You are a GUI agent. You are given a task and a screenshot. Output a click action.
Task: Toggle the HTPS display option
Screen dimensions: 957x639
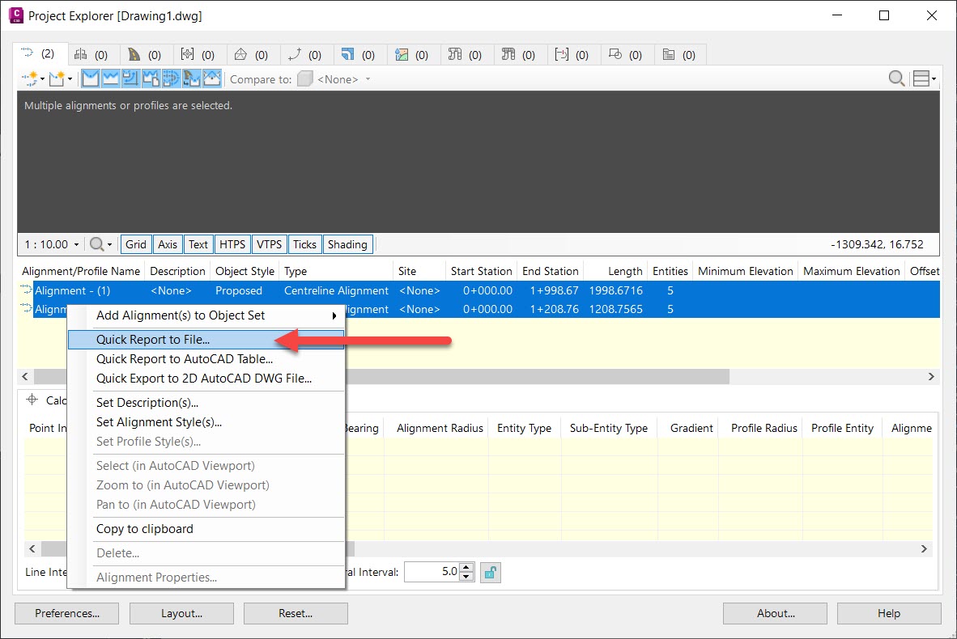pos(232,244)
